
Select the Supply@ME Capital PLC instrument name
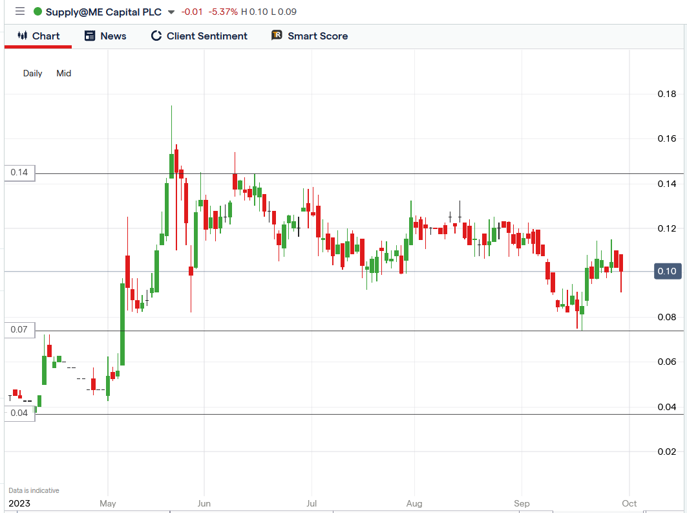(103, 12)
